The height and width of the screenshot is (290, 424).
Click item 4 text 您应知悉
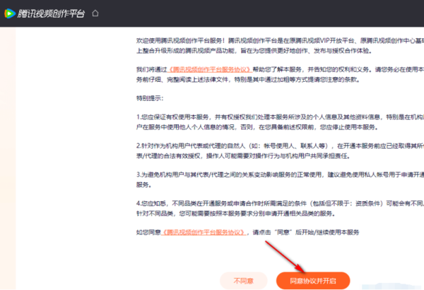point(280,208)
